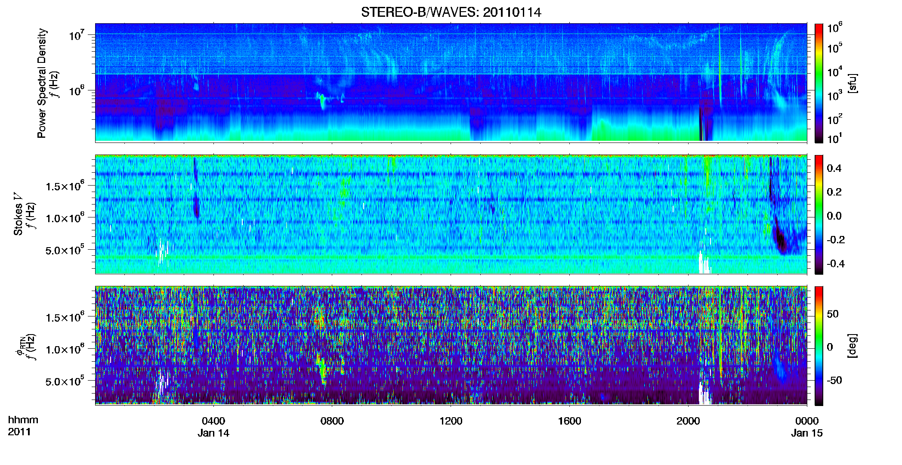902x465 pixels.
Task: Click the "1600" time tick label
Action: [570, 421]
